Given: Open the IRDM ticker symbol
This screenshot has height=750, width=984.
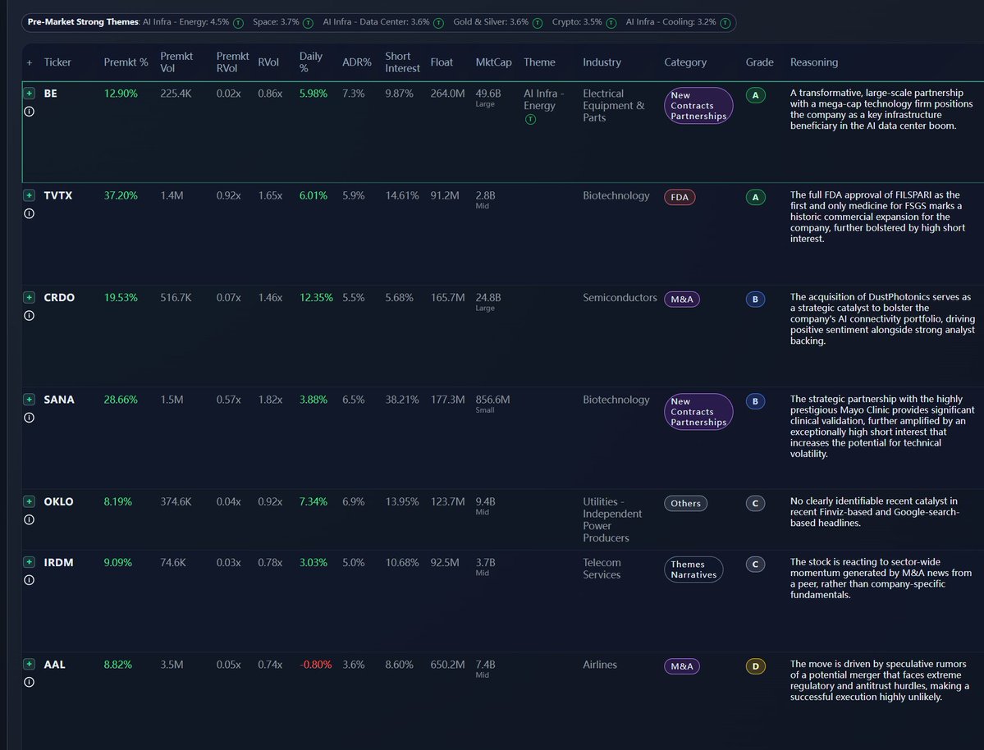Looking at the screenshot, I should pos(58,562).
